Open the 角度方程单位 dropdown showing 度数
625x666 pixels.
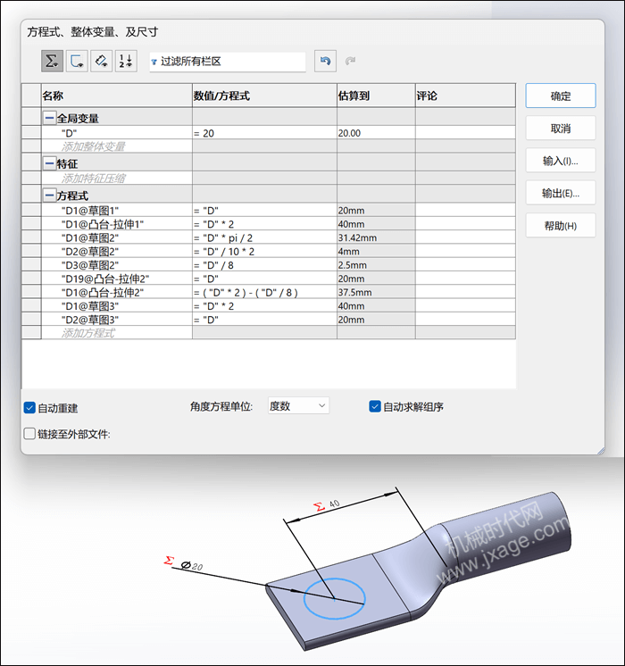[x=299, y=406]
